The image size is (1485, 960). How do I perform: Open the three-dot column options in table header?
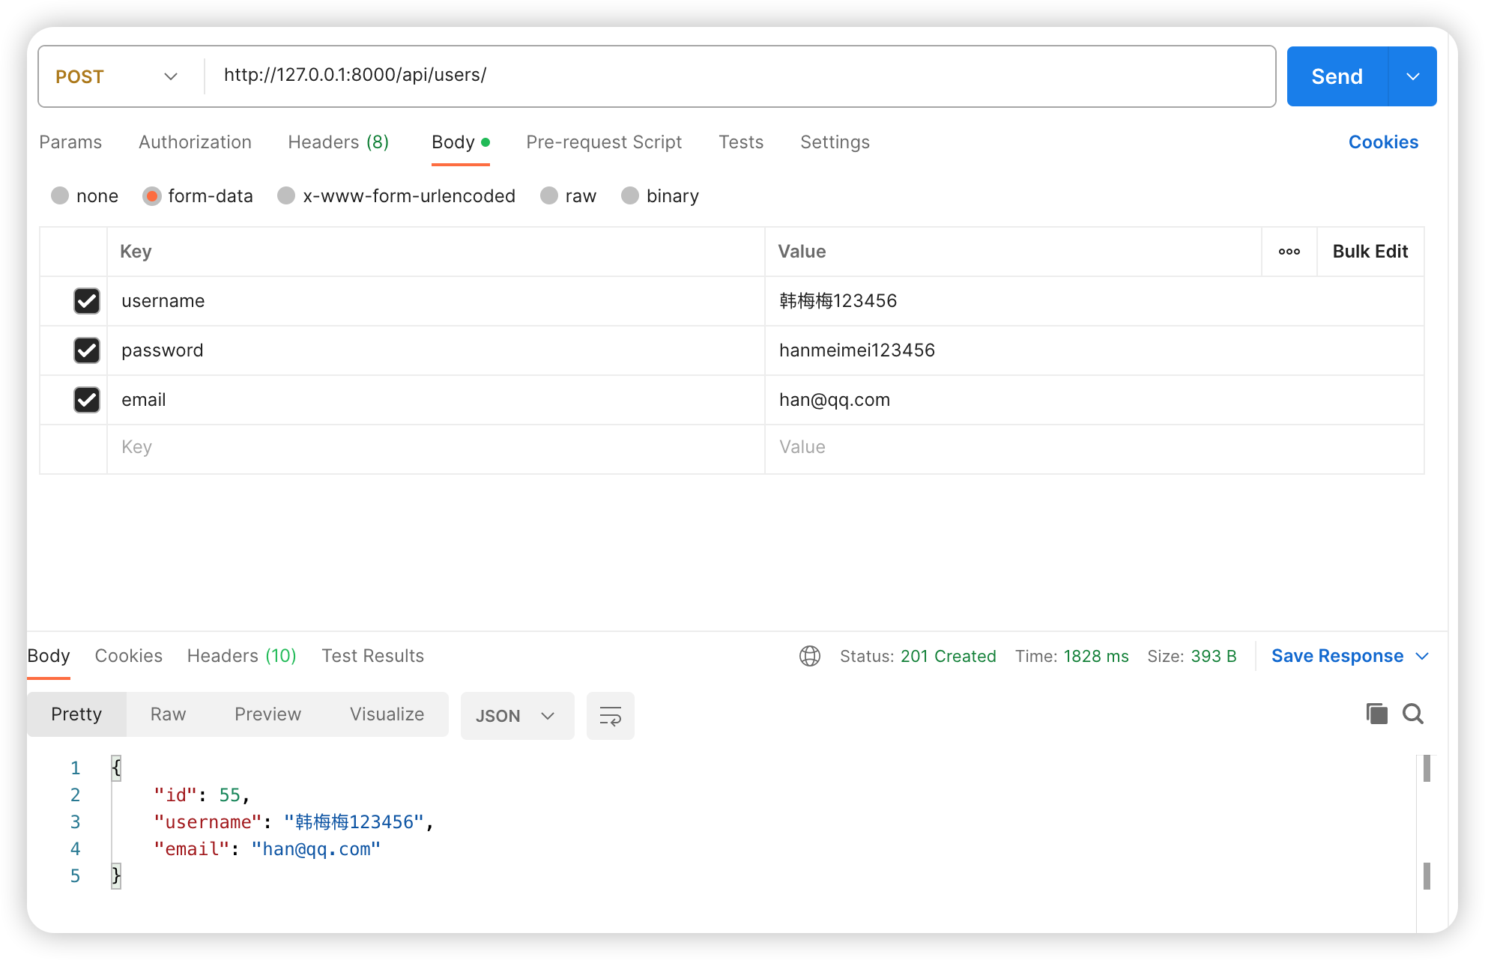[1289, 252]
